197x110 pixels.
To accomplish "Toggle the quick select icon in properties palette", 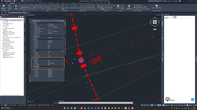I will [x=63, y=21].
